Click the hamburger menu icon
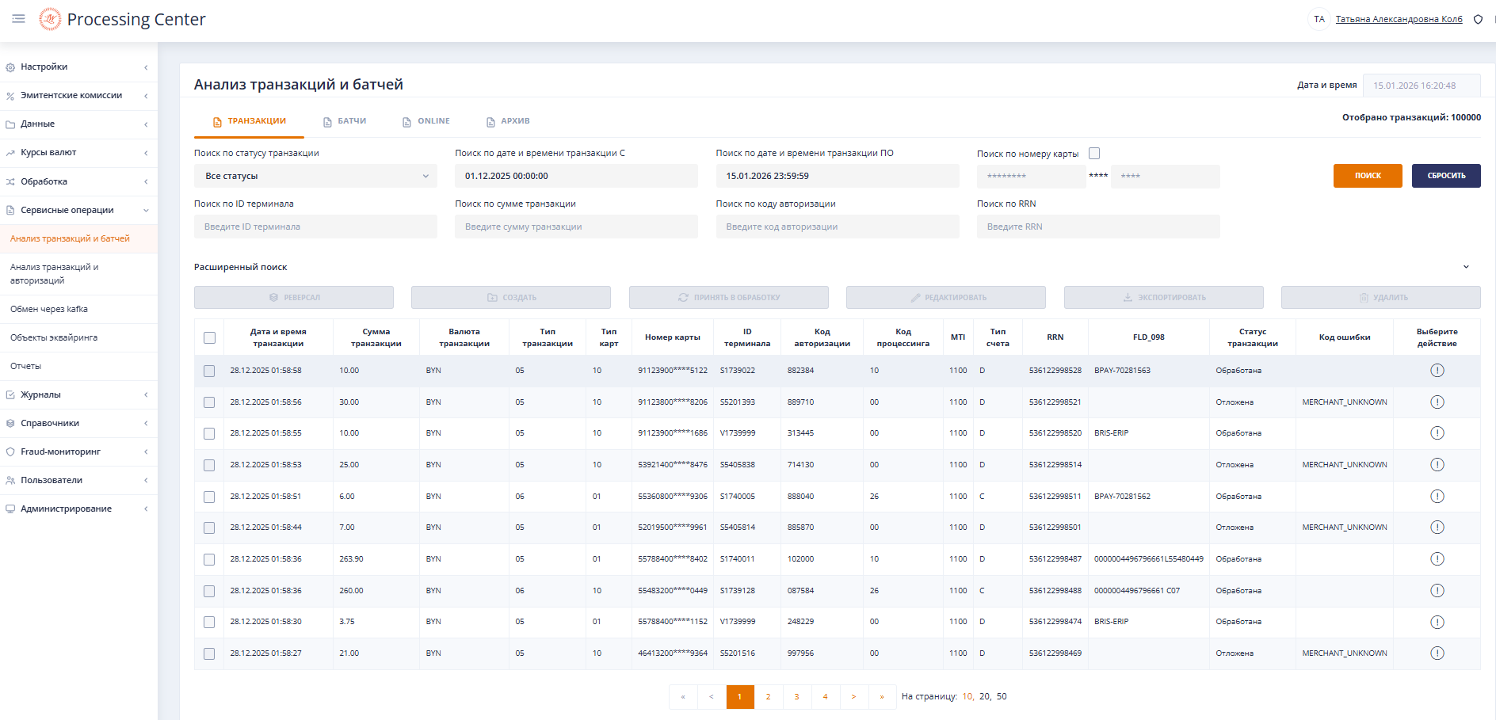The image size is (1496, 720). 18,19
